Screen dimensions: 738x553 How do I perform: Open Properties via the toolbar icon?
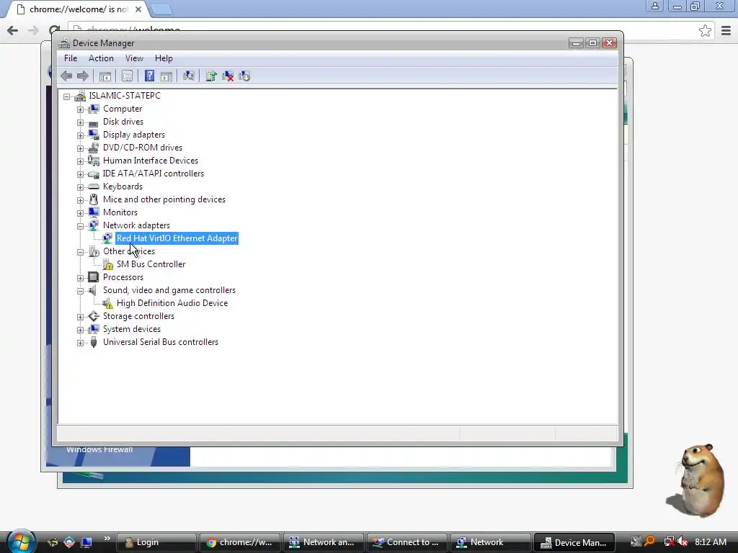(x=127, y=76)
